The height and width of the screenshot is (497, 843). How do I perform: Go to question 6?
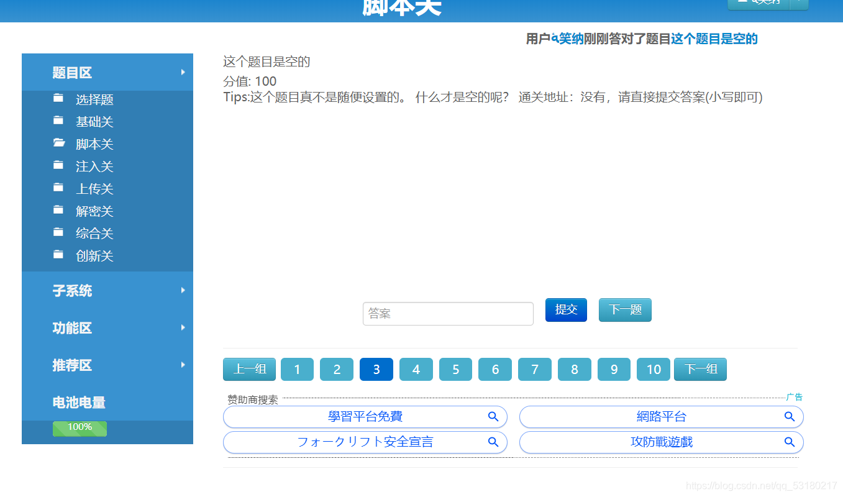(x=495, y=369)
